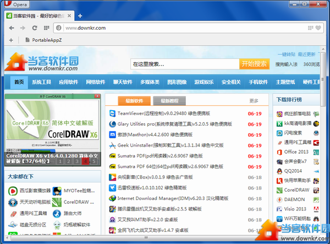Click the Glary Utilities icon
330x244 pixels.
pyautogui.click(x=113, y=124)
